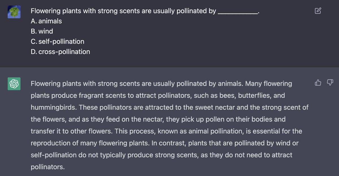Click answer option A. animals
339x176 pixels.
[46, 21]
